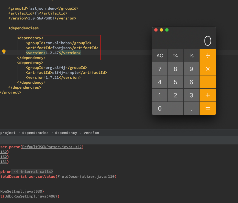Minimize Calculator with the yellow button
This screenshot has height=203, width=238.
pyautogui.click(x=161, y=30)
